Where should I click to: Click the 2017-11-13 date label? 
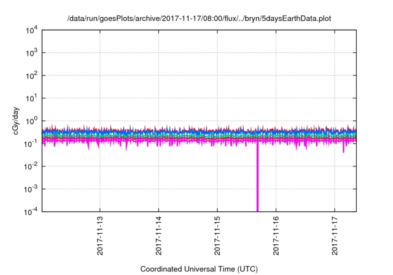click(x=99, y=236)
